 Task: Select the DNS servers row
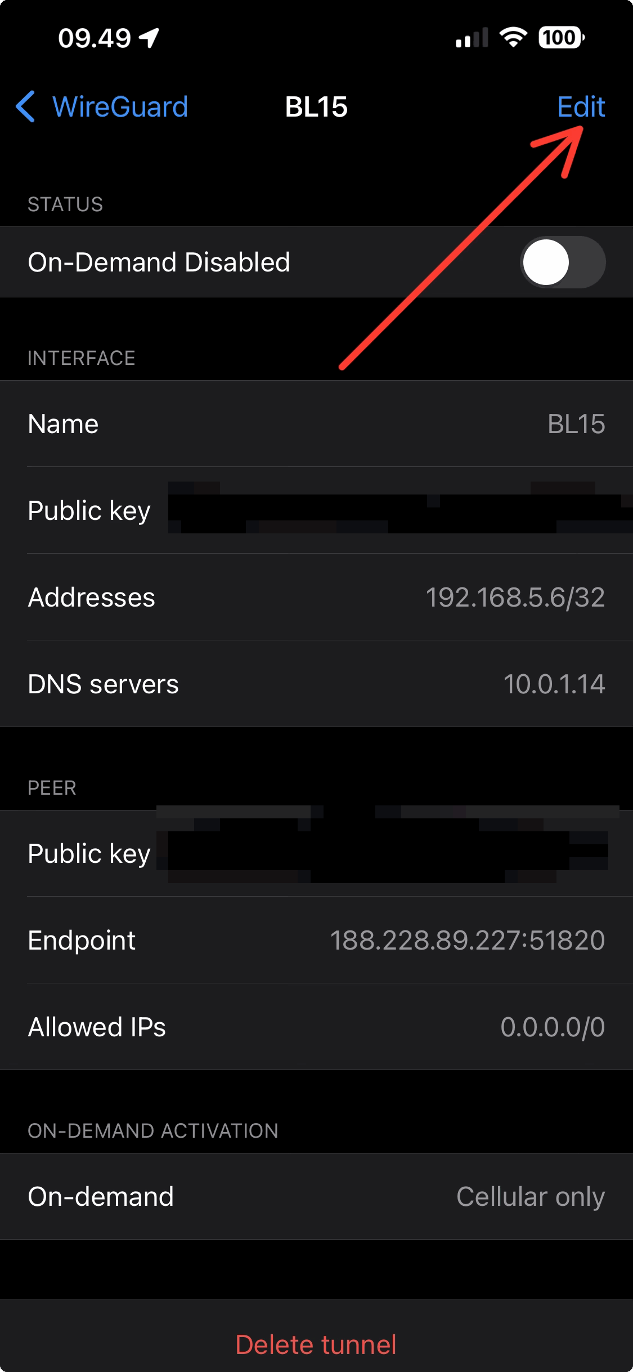316,684
